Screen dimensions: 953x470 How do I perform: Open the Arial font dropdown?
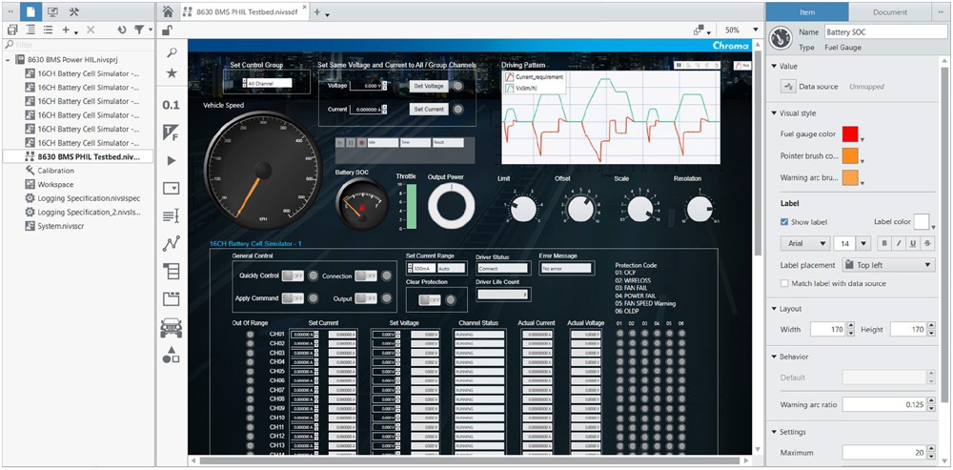[x=803, y=244]
